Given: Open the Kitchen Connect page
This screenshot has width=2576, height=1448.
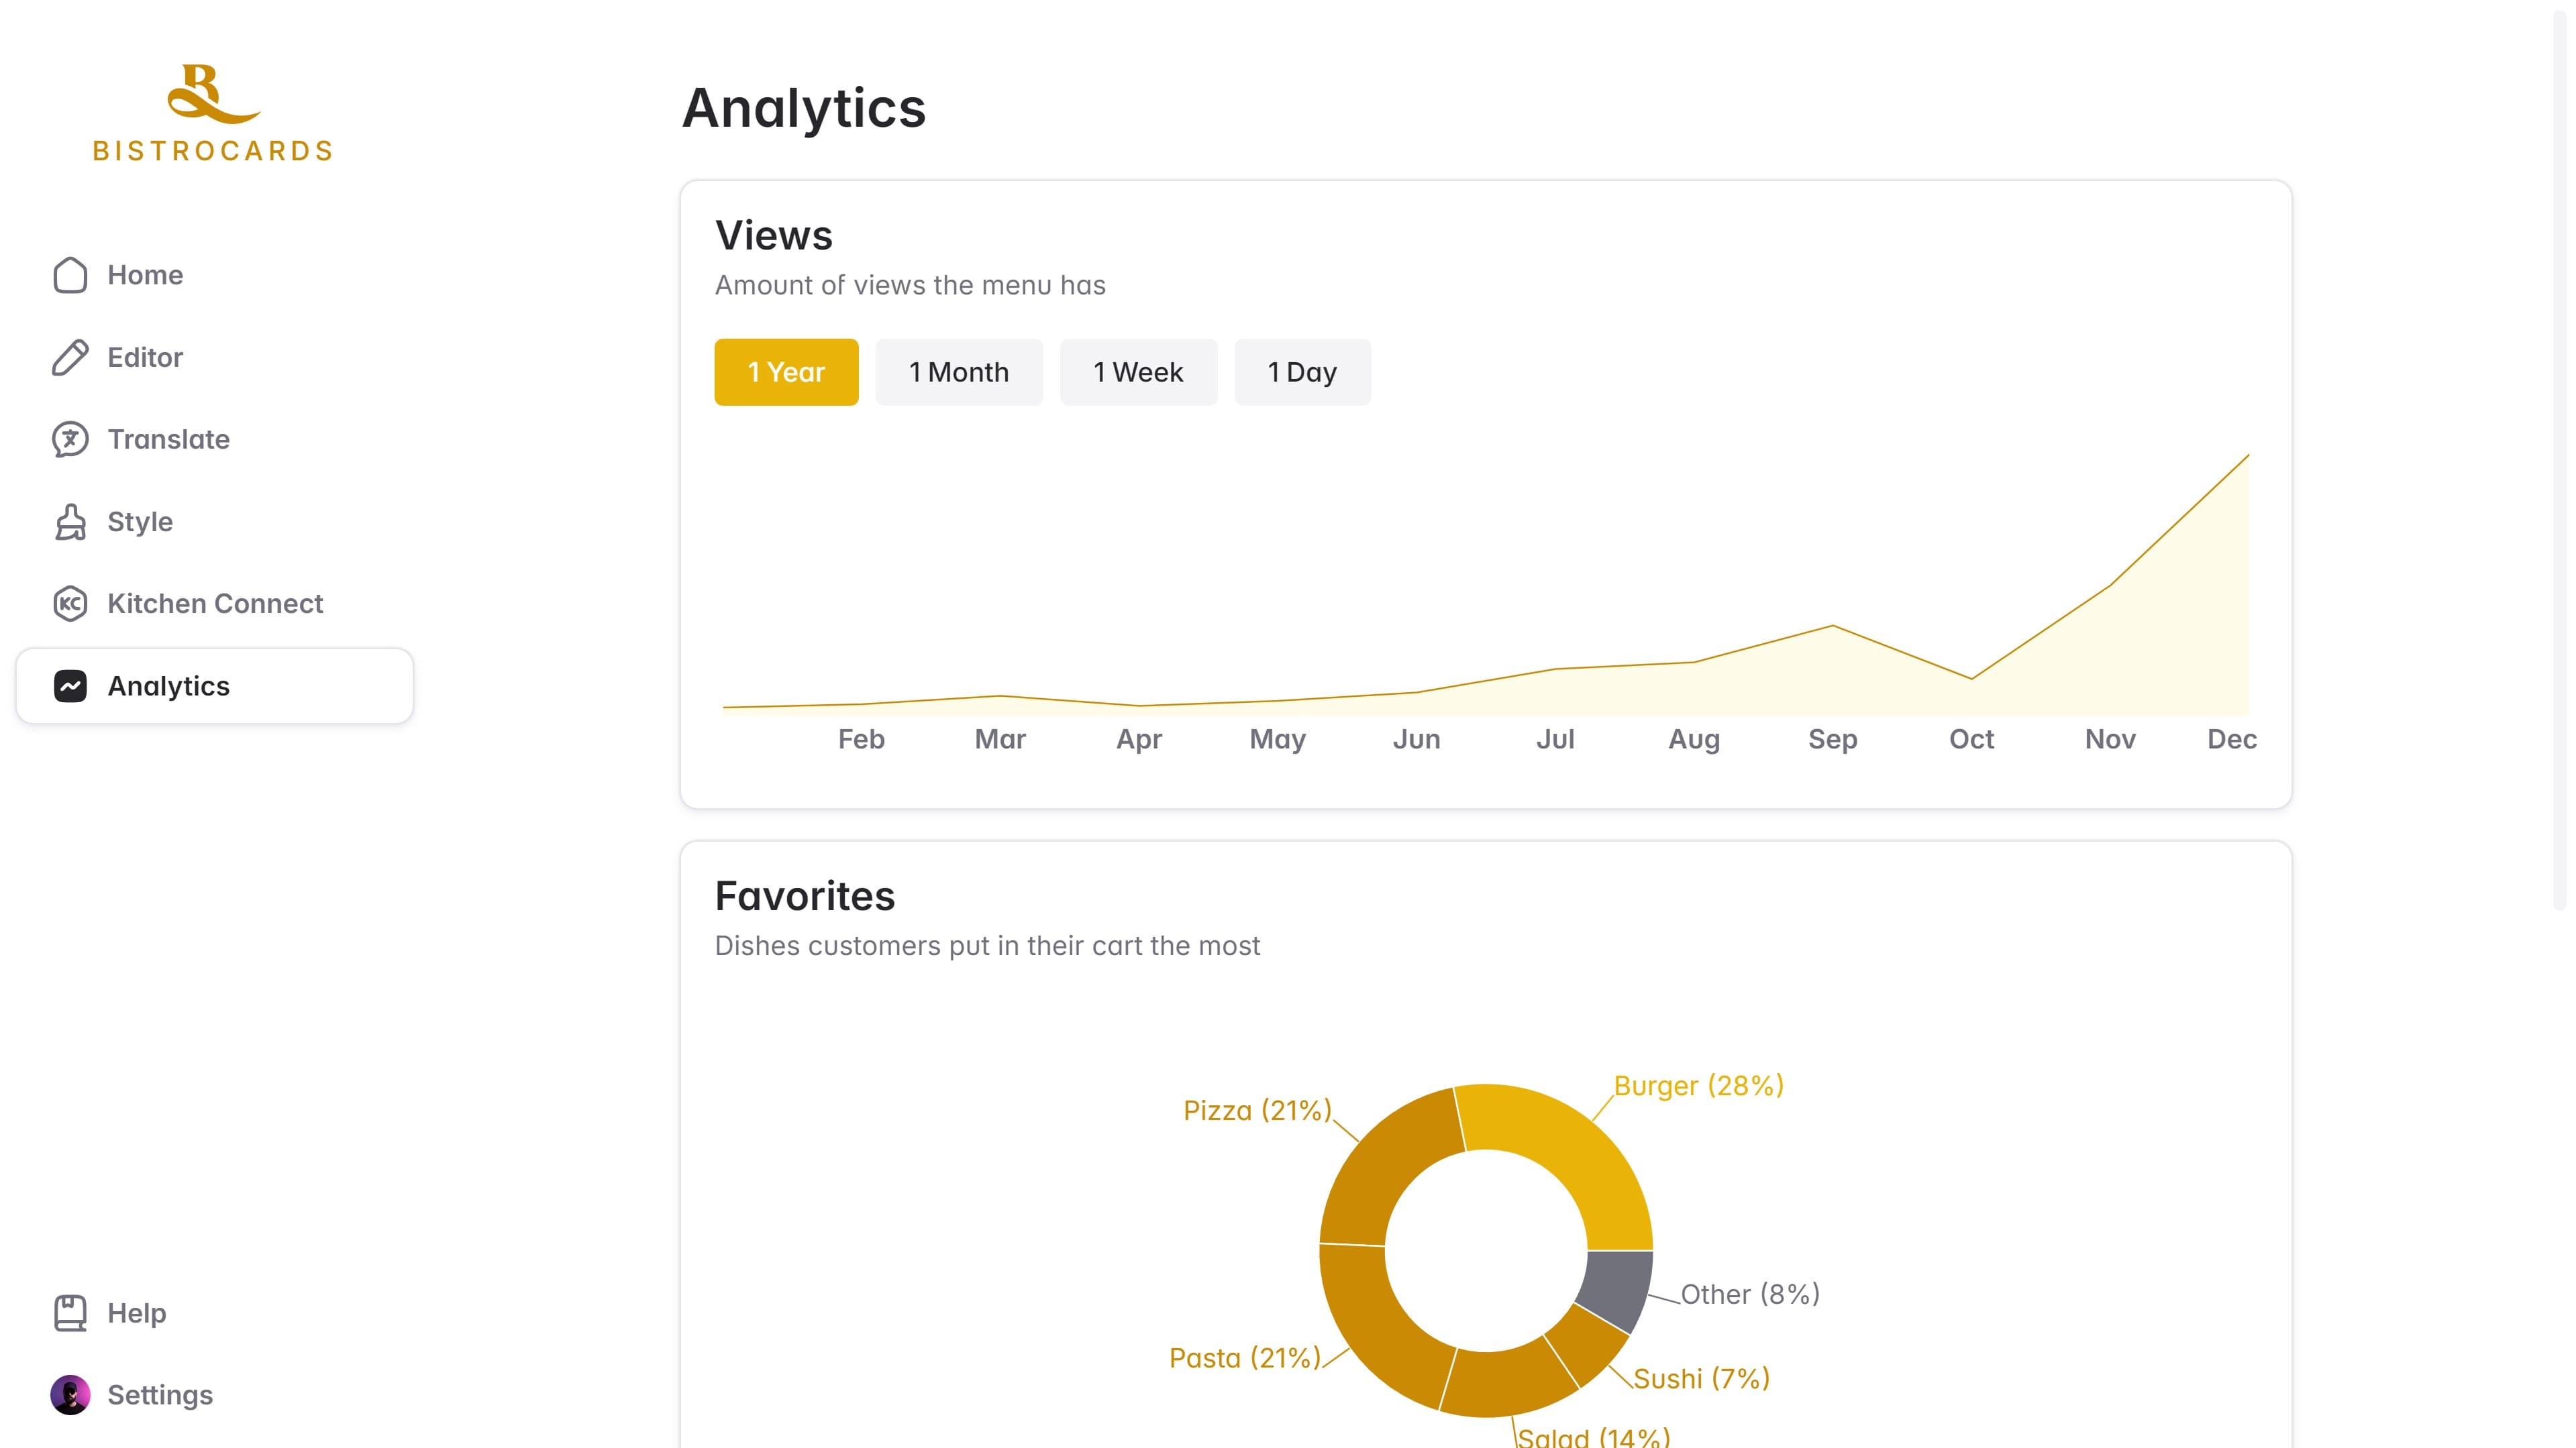Looking at the screenshot, I should (215, 604).
